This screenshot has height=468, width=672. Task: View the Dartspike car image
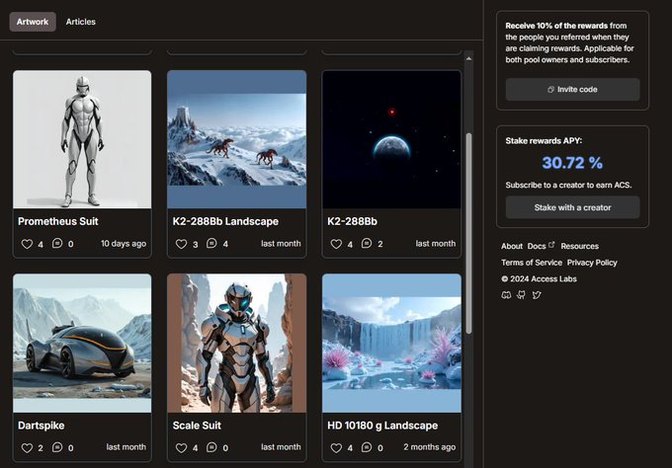click(x=82, y=343)
